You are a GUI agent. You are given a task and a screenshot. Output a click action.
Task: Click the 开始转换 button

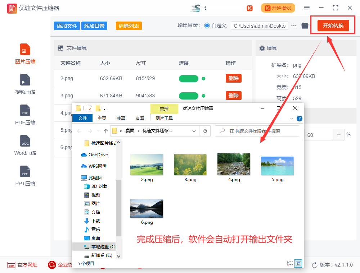(x=333, y=26)
